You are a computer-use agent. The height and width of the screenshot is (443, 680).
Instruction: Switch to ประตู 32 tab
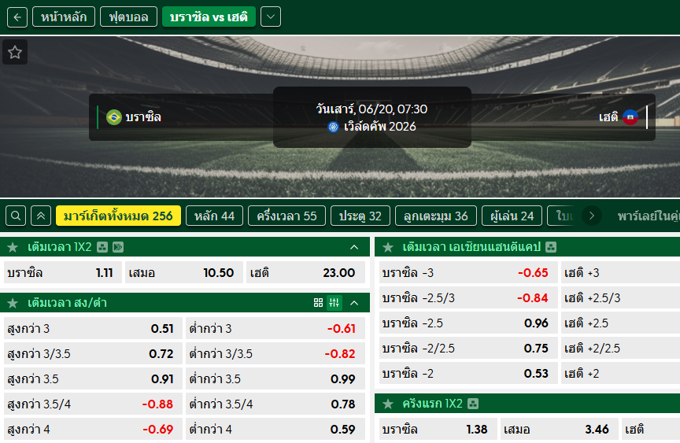(360, 216)
